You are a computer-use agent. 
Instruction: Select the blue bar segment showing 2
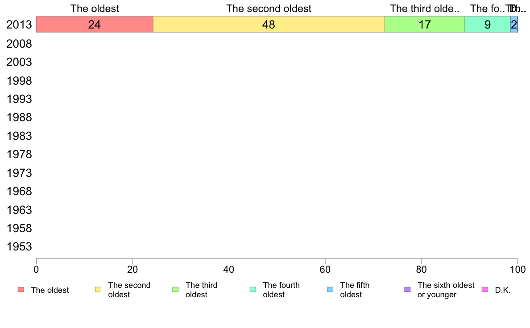click(x=514, y=25)
